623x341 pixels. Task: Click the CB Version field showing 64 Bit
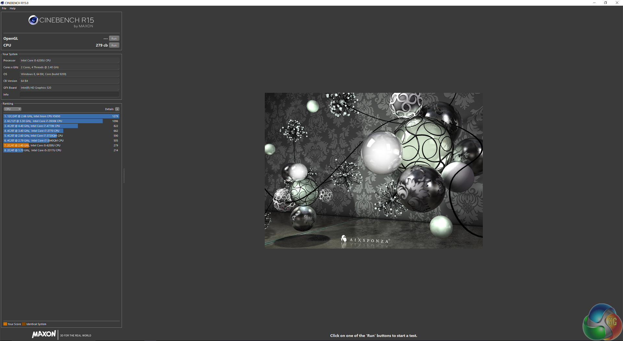pyautogui.click(x=69, y=81)
